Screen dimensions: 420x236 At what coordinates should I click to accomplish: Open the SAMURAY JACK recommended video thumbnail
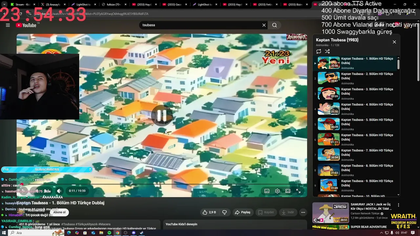330,213
